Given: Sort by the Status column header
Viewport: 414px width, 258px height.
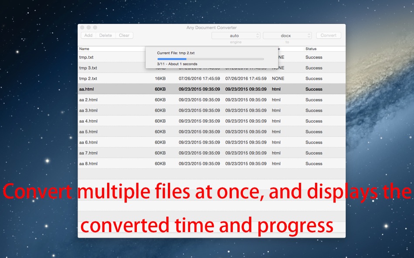Looking at the screenshot, I should 311,49.
